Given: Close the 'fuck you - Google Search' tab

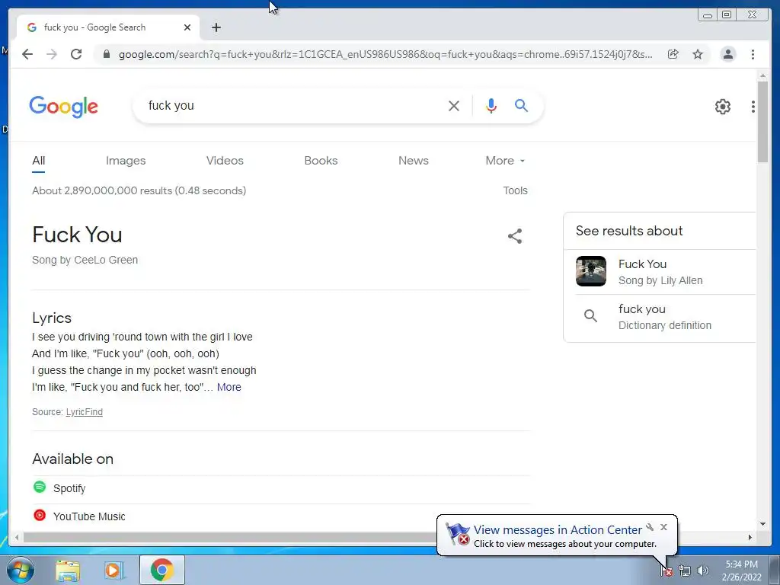Looking at the screenshot, I should pyautogui.click(x=187, y=27).
